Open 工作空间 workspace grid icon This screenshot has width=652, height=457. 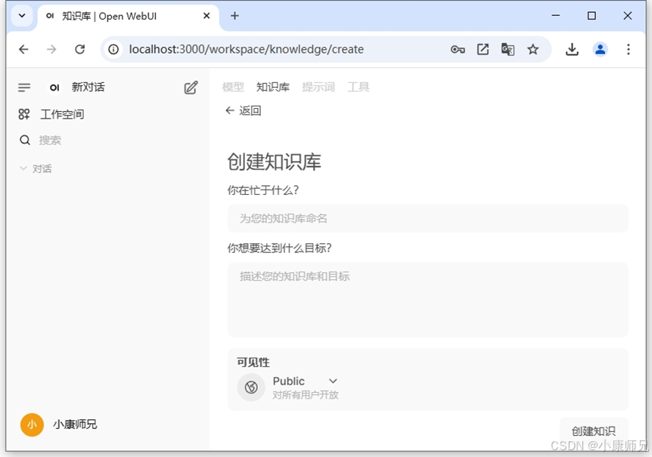point(24,114)
